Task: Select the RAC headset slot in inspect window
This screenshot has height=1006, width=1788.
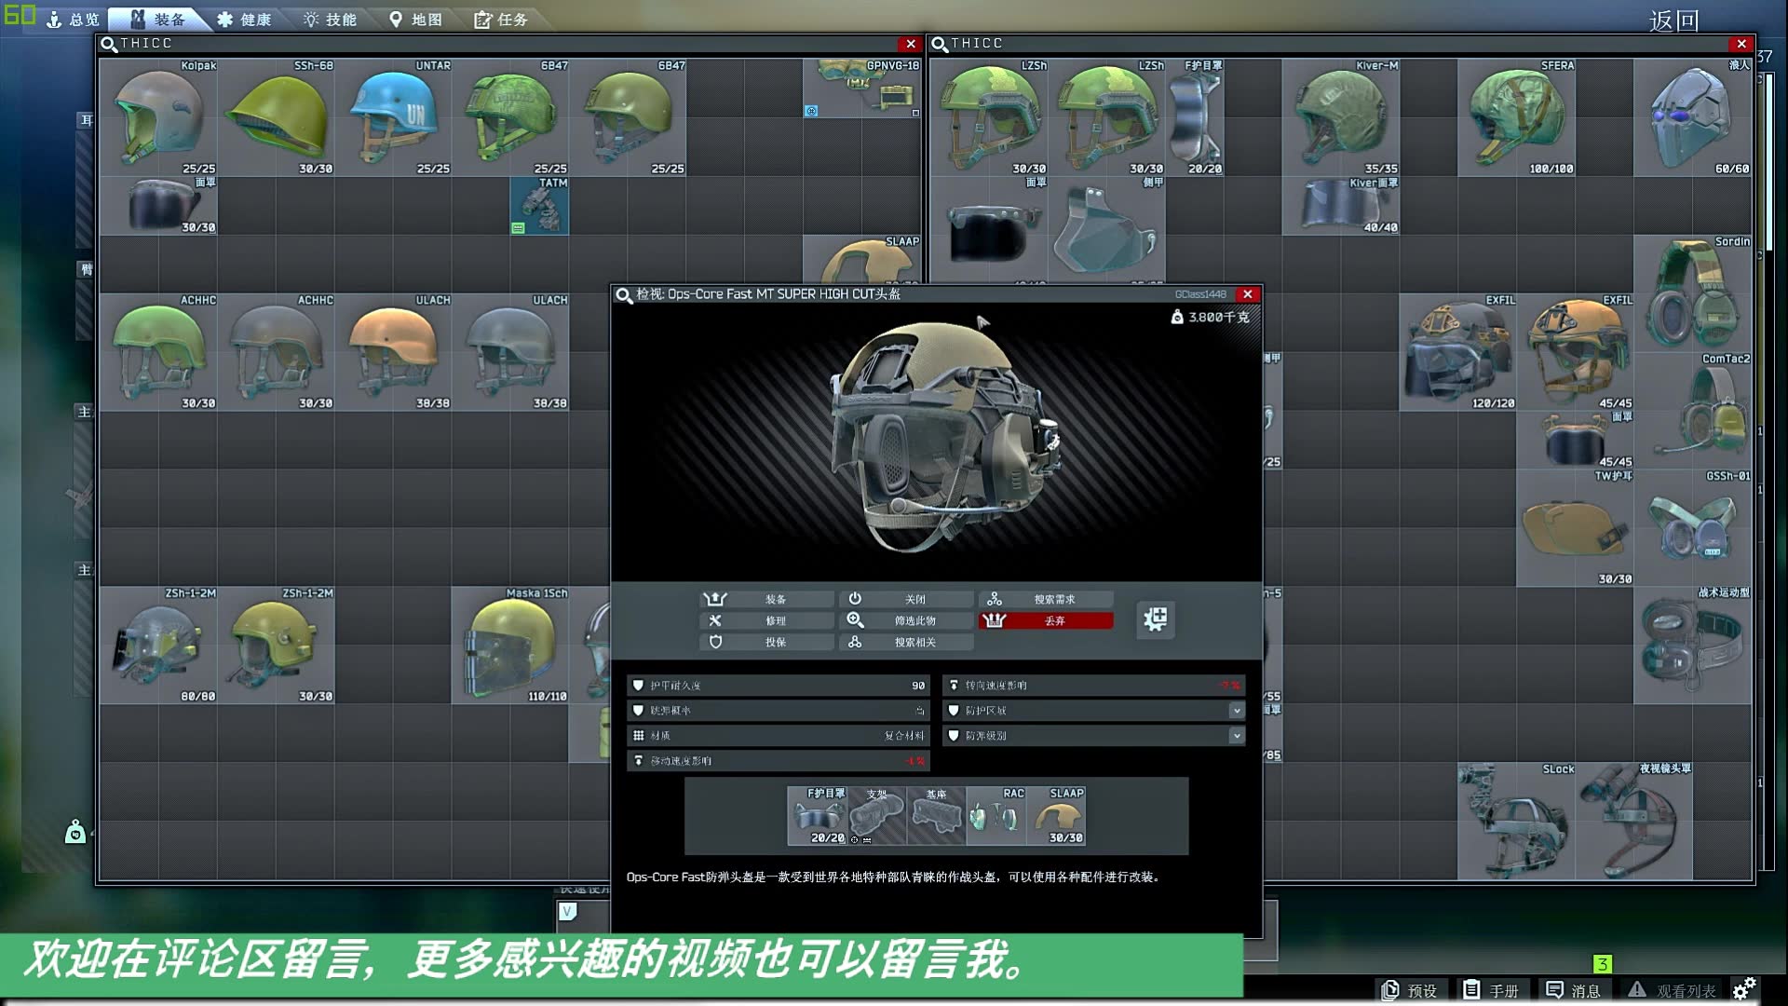Action: 996,816
